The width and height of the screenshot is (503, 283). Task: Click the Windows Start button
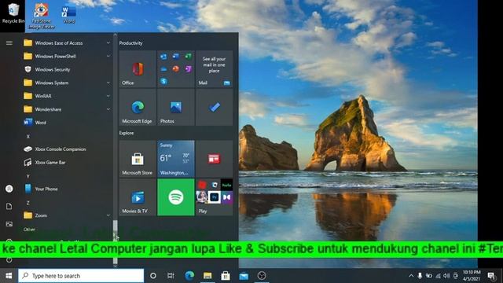(x=9, y=276)
